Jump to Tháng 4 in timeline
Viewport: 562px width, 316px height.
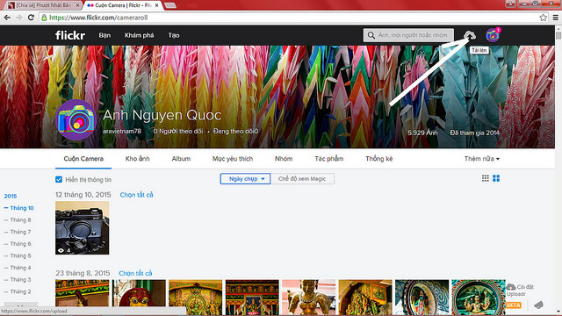click(20, 268)
